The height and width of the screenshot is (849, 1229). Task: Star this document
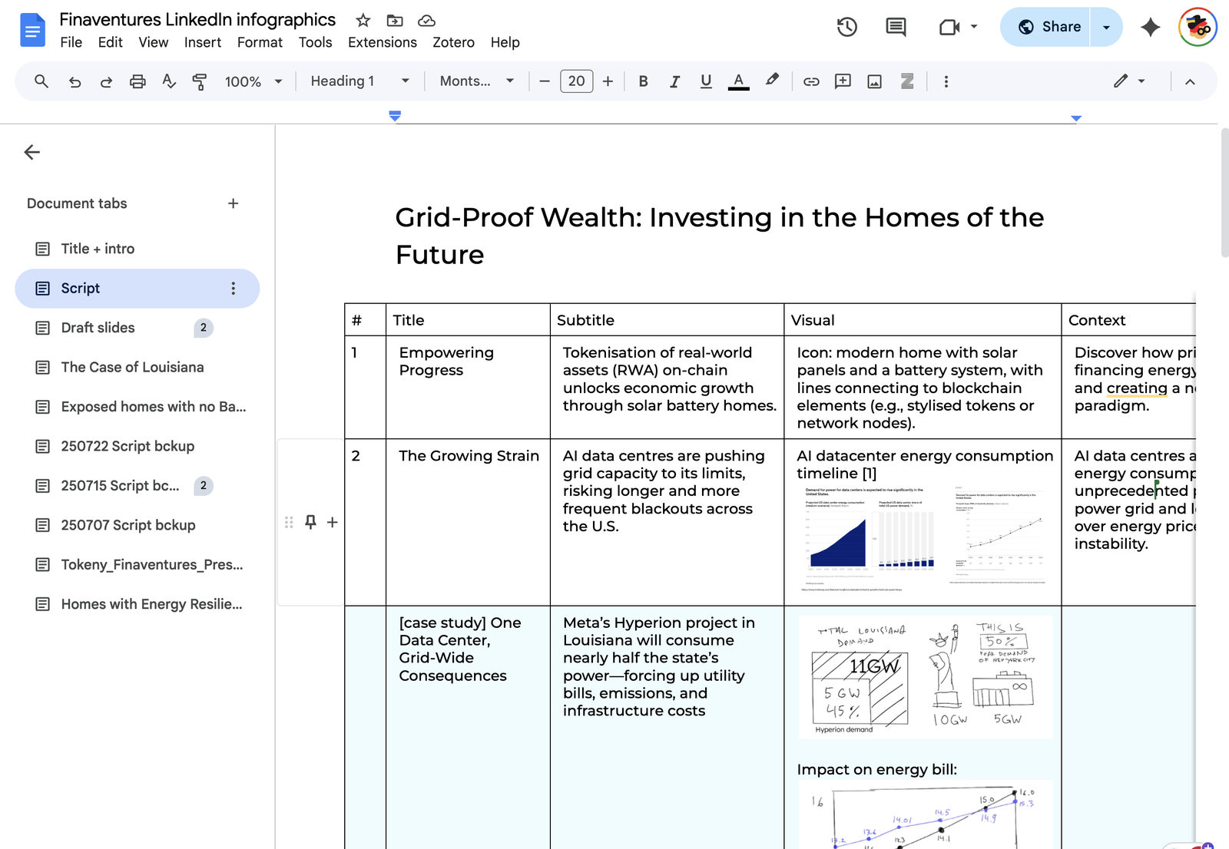tap(363, 21)
